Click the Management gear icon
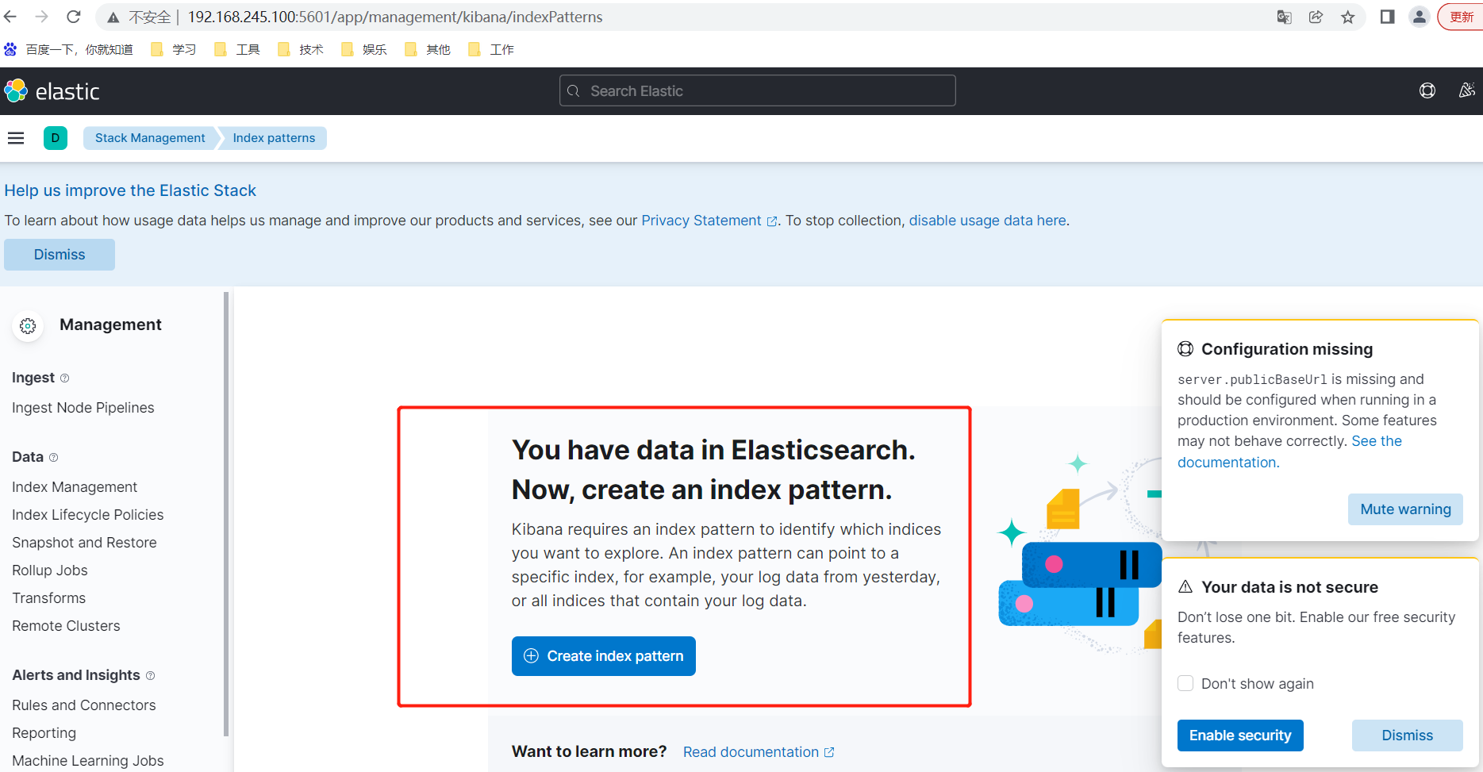1483x772 pixels. pyautogui.click(x=28, y=325)
